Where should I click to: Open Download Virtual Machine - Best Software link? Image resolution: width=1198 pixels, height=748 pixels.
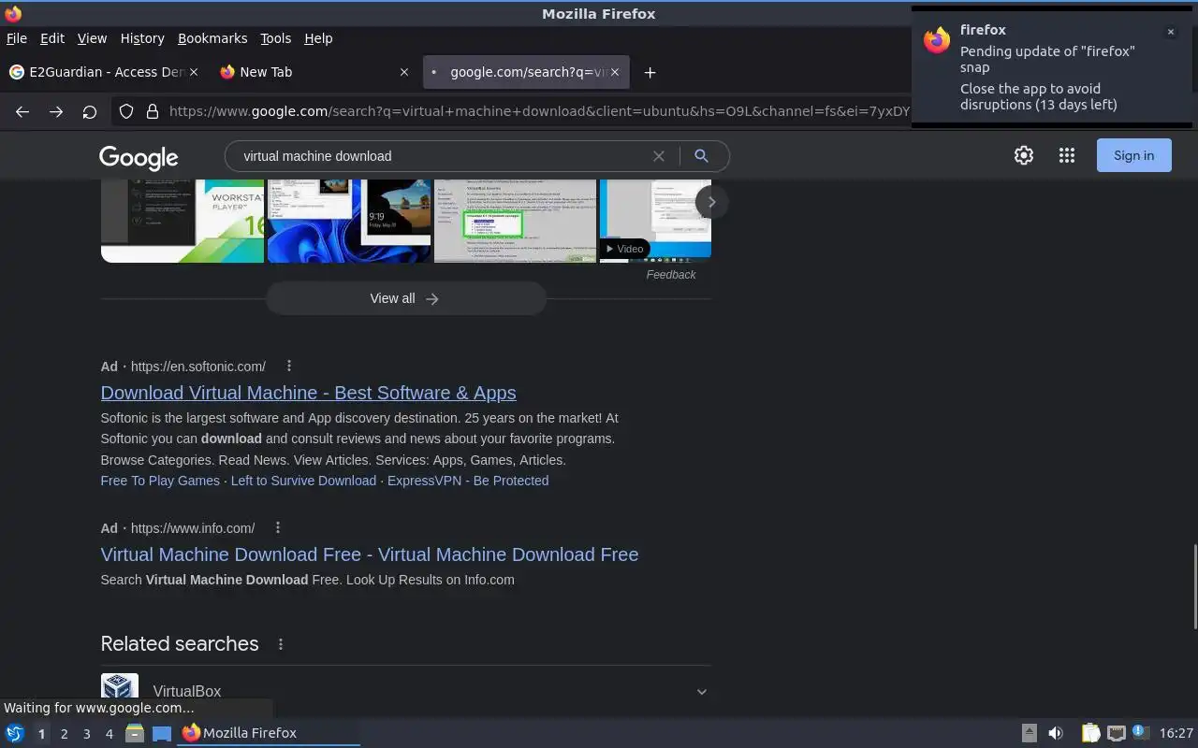308,393
